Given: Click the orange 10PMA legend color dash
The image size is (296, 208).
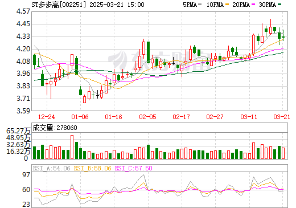Looking at the screenshot, I should tap(227, 4).
